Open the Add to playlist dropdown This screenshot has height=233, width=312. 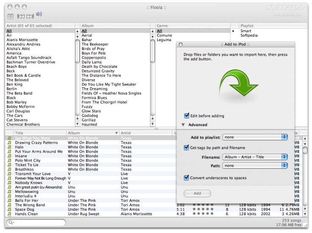click(255, 137)
